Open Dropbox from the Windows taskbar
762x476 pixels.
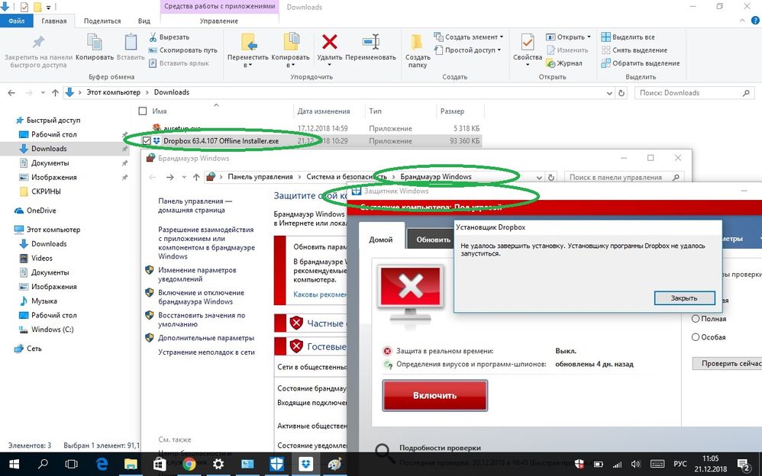(x=305, y=463)
